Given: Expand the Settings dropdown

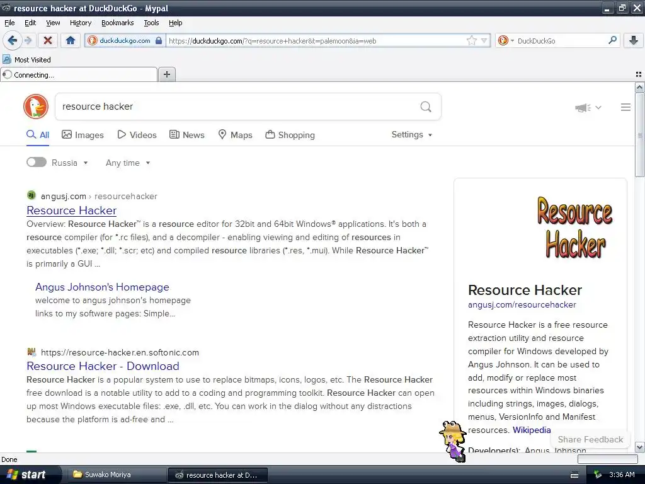Looking at the screenshot, I should tap(412, 135).
